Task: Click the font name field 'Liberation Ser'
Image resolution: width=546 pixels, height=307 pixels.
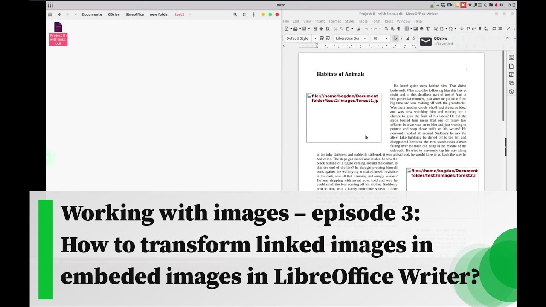Action: pos(347,38)
